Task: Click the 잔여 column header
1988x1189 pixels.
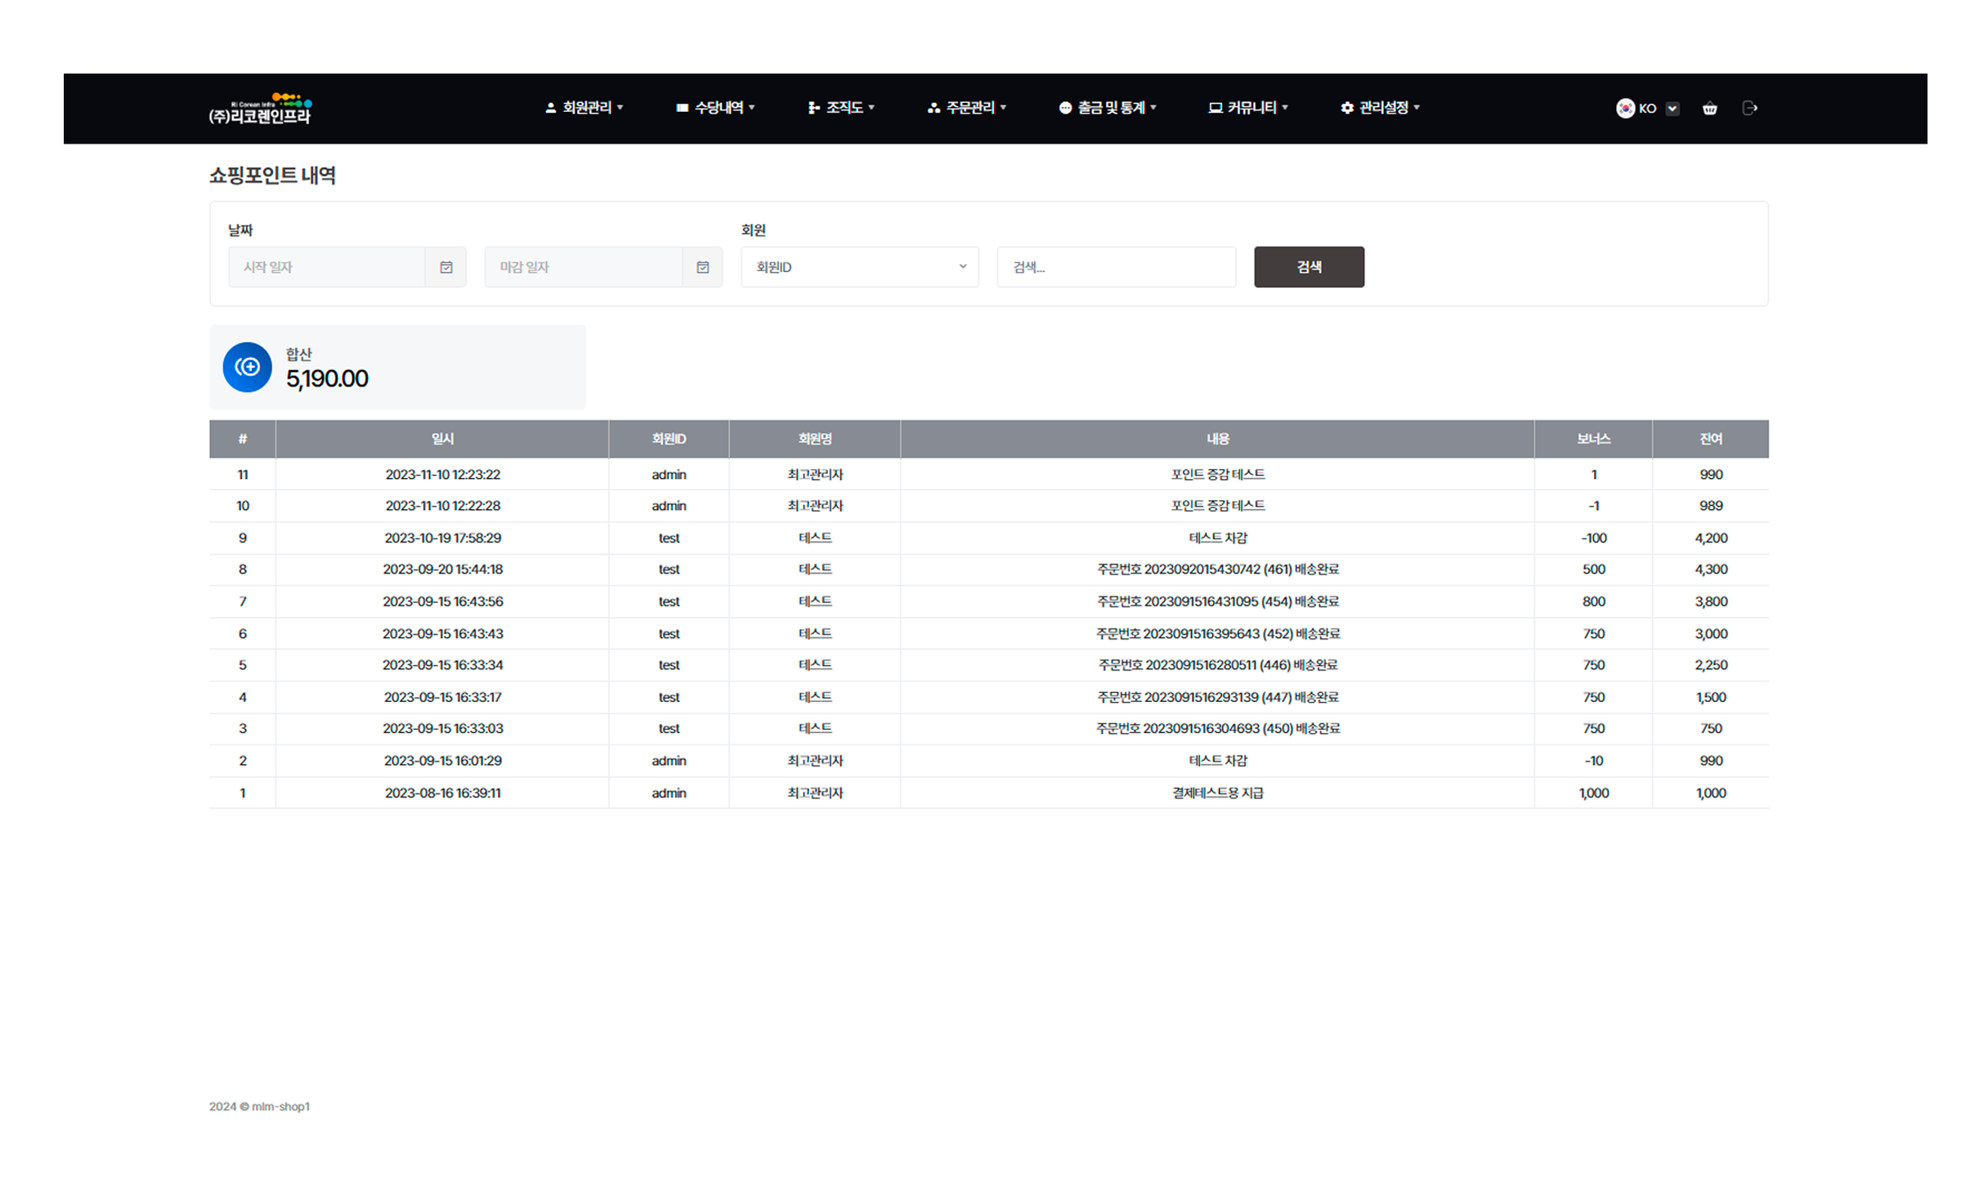Action: coord(1711,439)
